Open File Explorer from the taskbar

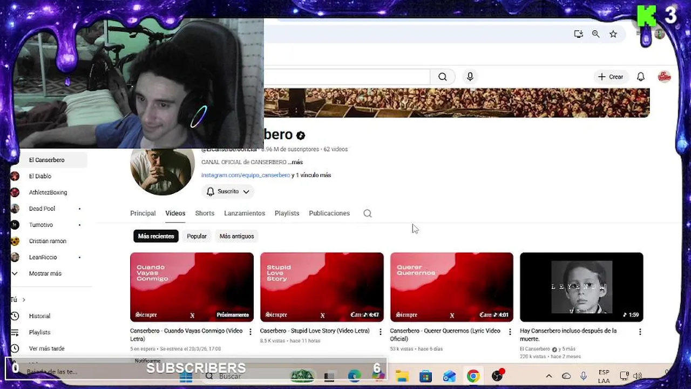point(402,376)
